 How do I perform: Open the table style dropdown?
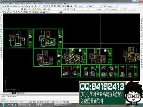[x=112, y=6]
